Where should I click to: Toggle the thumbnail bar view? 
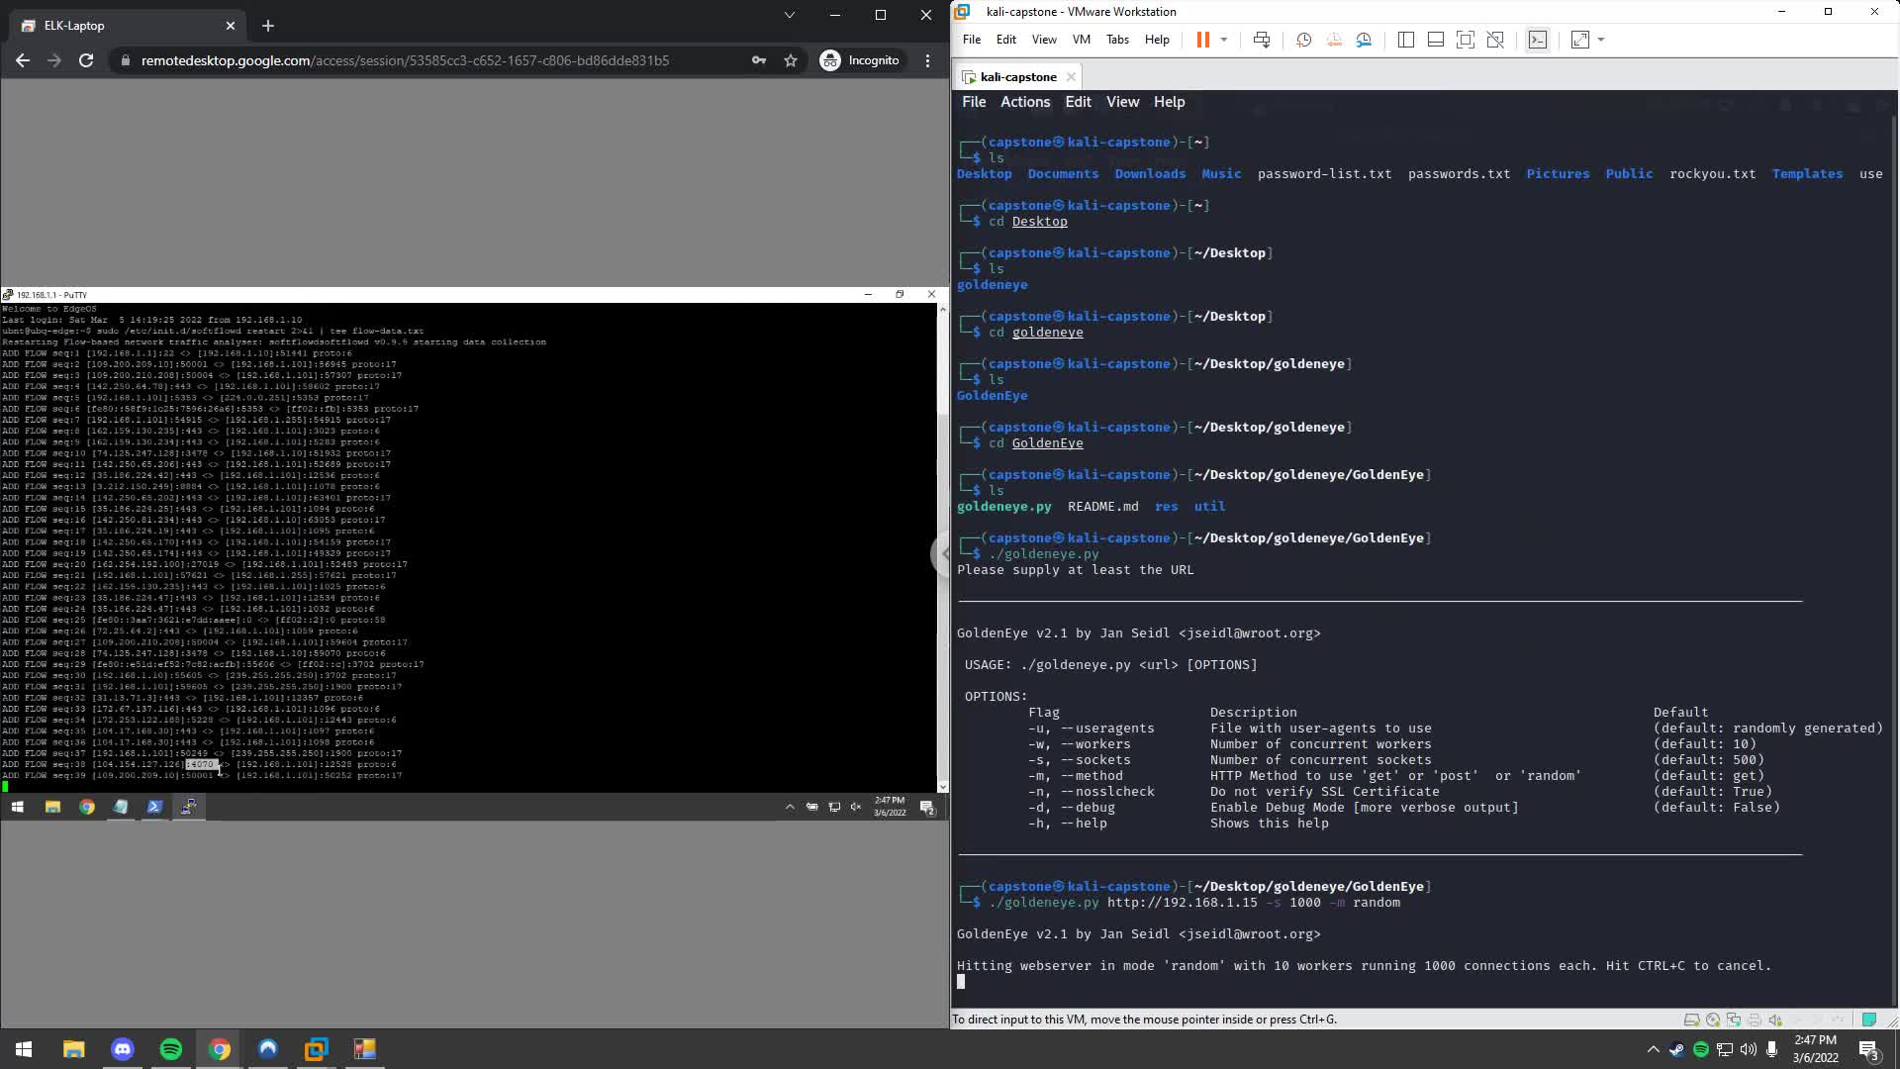[1435, 40]
